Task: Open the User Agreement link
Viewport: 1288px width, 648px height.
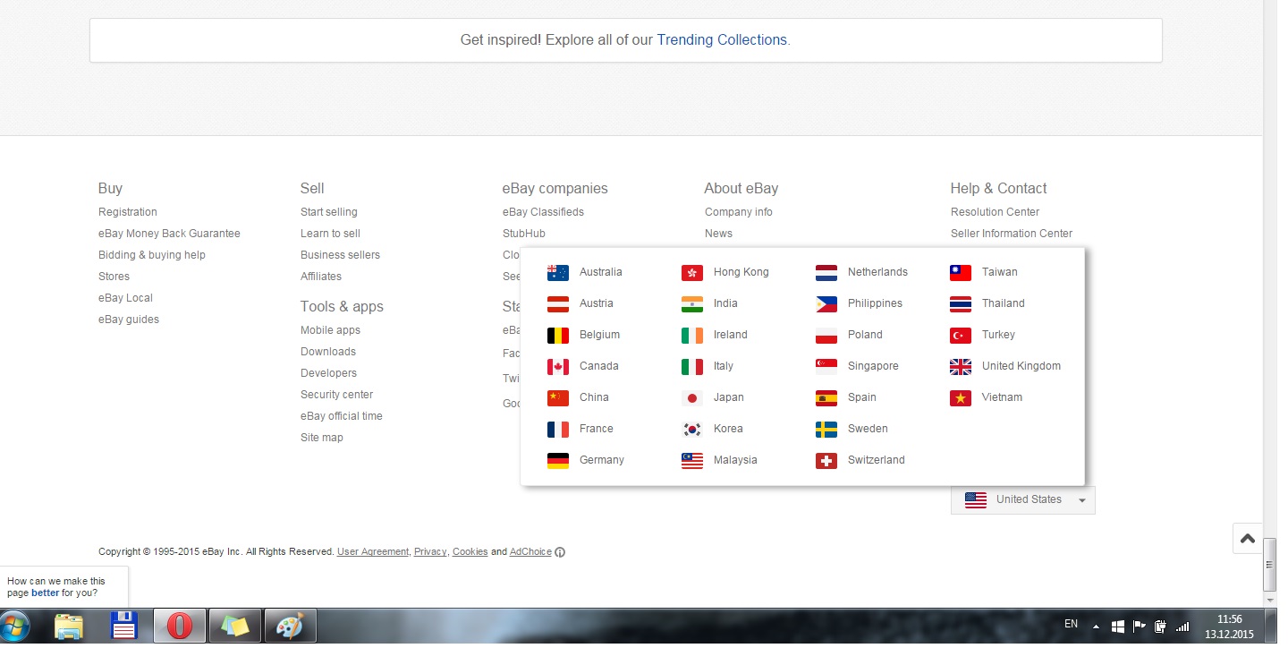Action: click(x=372, y=552)
